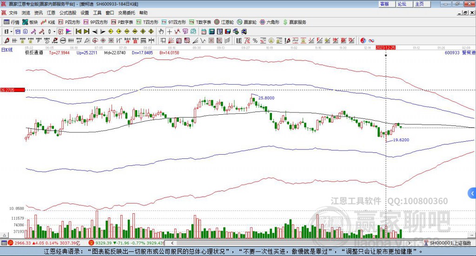This screenshot has height=256, width=476.
Task: Jump to first bar icon
Action: point(78,32)
